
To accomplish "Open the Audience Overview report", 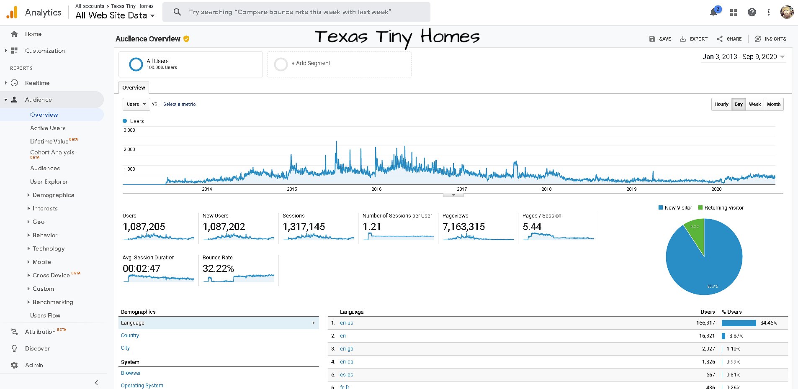I will coord(44,115).
